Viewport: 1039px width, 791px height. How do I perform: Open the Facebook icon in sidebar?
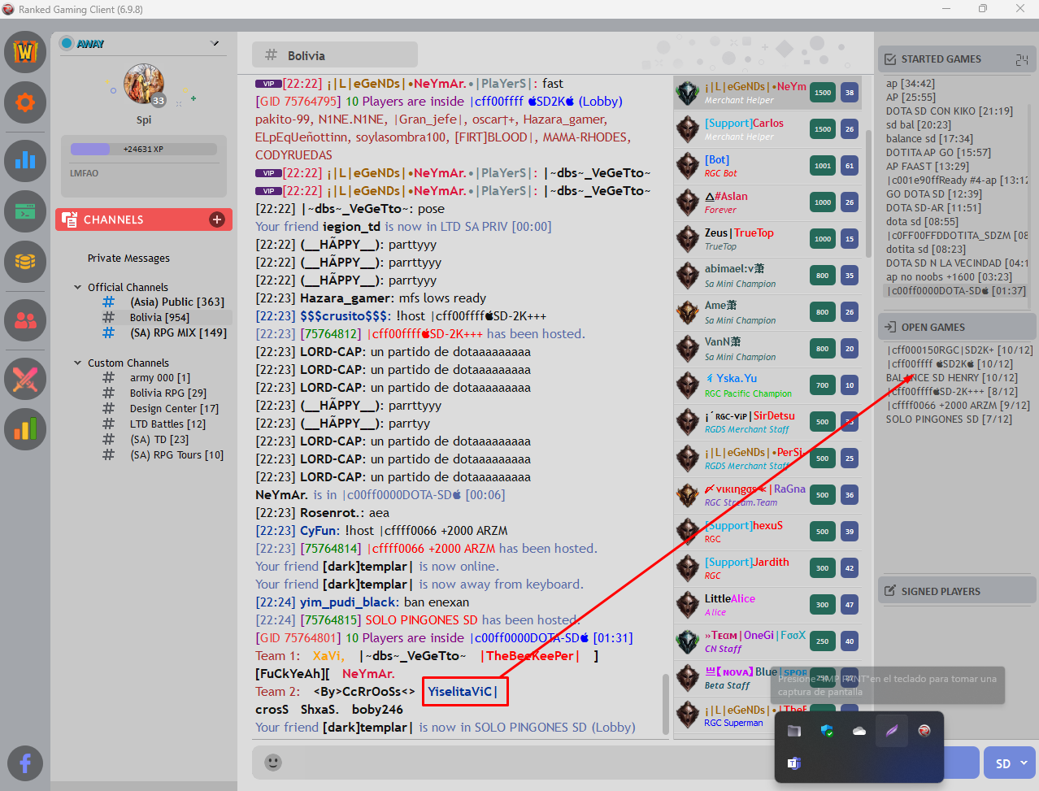click(x=25, y=763)
